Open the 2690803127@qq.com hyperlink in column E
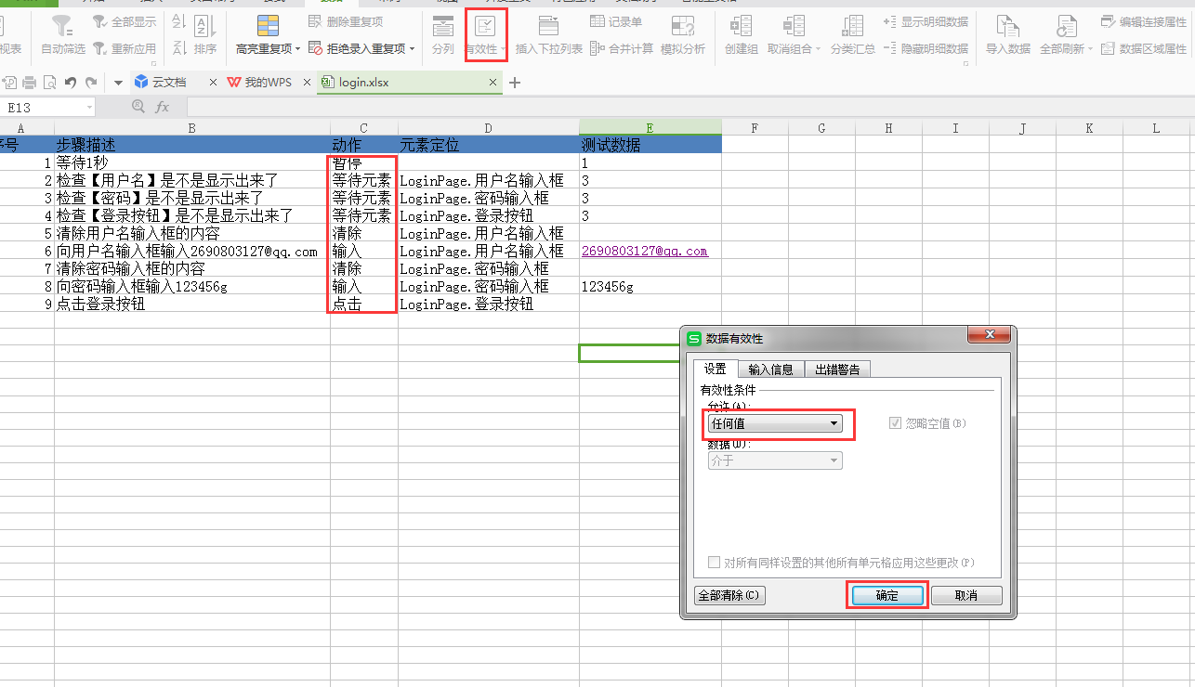 645,252
